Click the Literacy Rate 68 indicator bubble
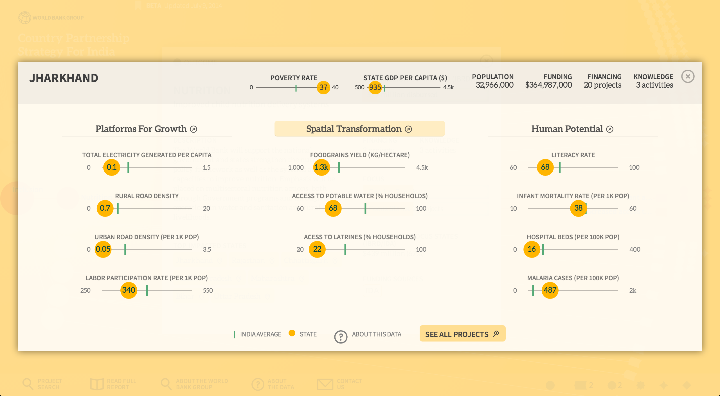 pyautogui.click(x=545, y=167)
